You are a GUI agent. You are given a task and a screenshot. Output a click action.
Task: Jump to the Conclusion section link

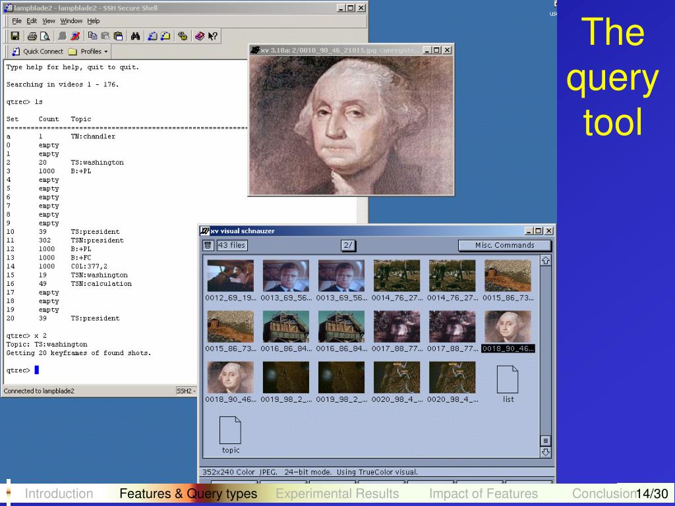[604, 493]
